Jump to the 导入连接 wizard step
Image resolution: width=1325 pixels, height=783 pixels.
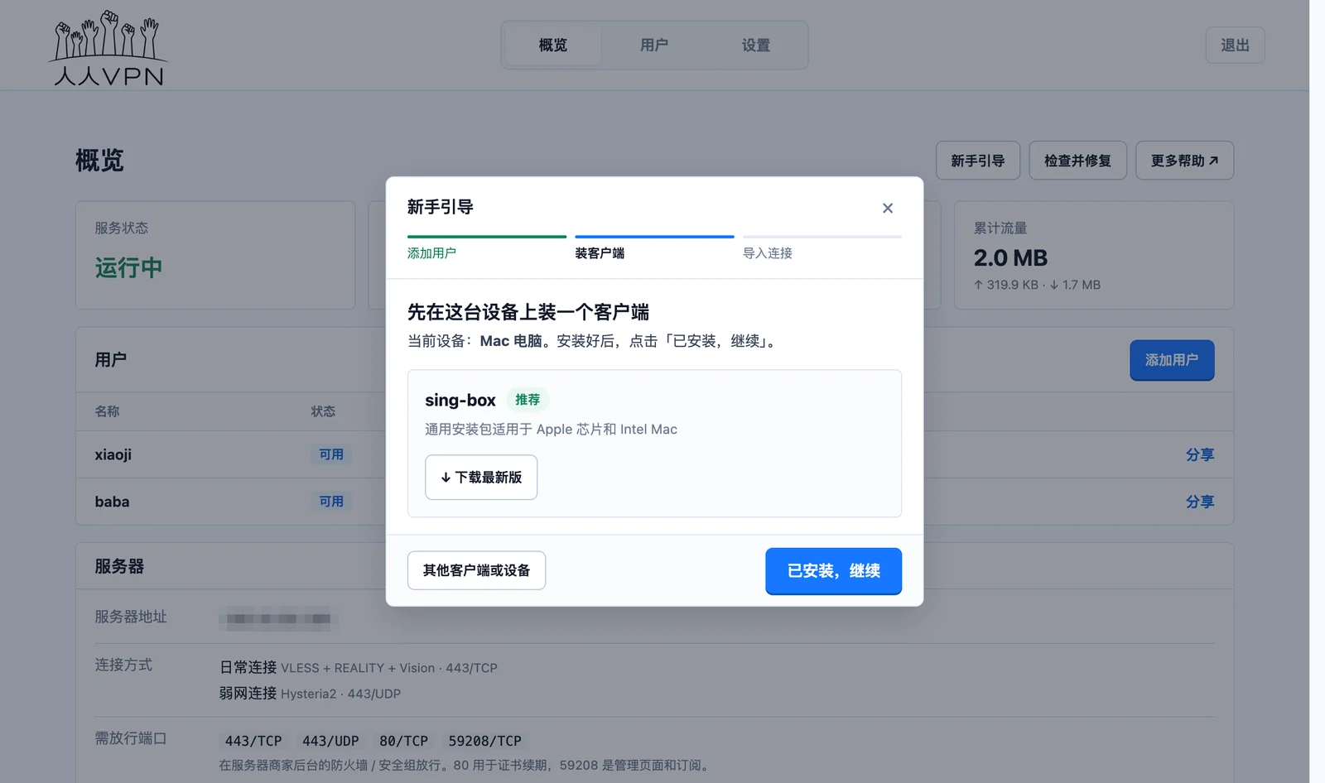821,247
